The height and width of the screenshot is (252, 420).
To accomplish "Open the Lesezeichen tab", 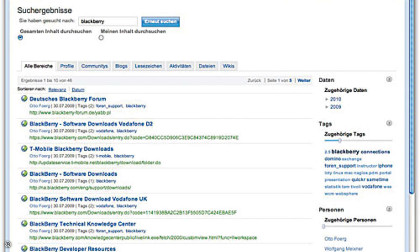I will click(x=148, y=66).
